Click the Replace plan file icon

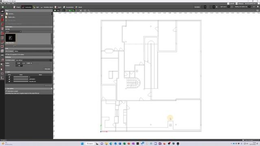tap(6, 17)
